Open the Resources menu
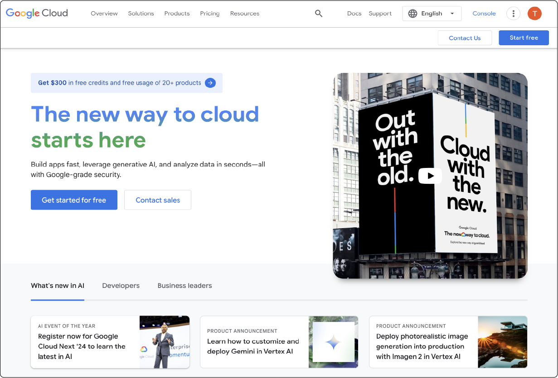 pos(245,14)
